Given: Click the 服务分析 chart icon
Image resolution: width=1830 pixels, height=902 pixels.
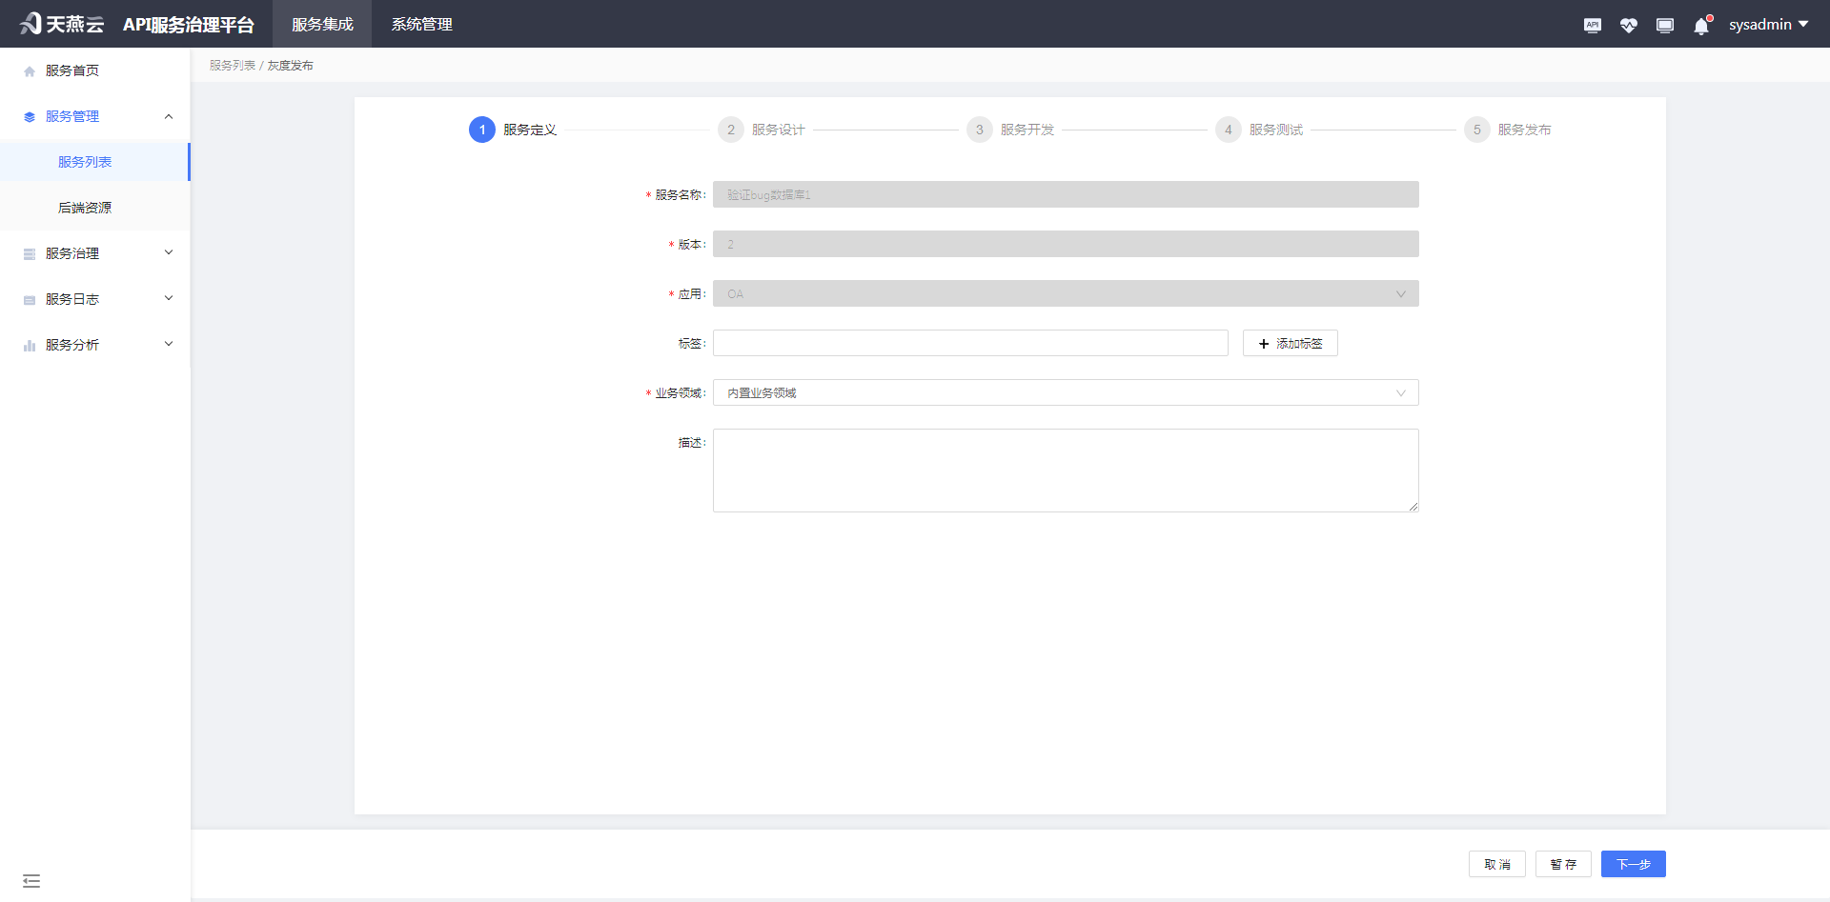Looking at the screenshot, I should [x=29, y=344].
